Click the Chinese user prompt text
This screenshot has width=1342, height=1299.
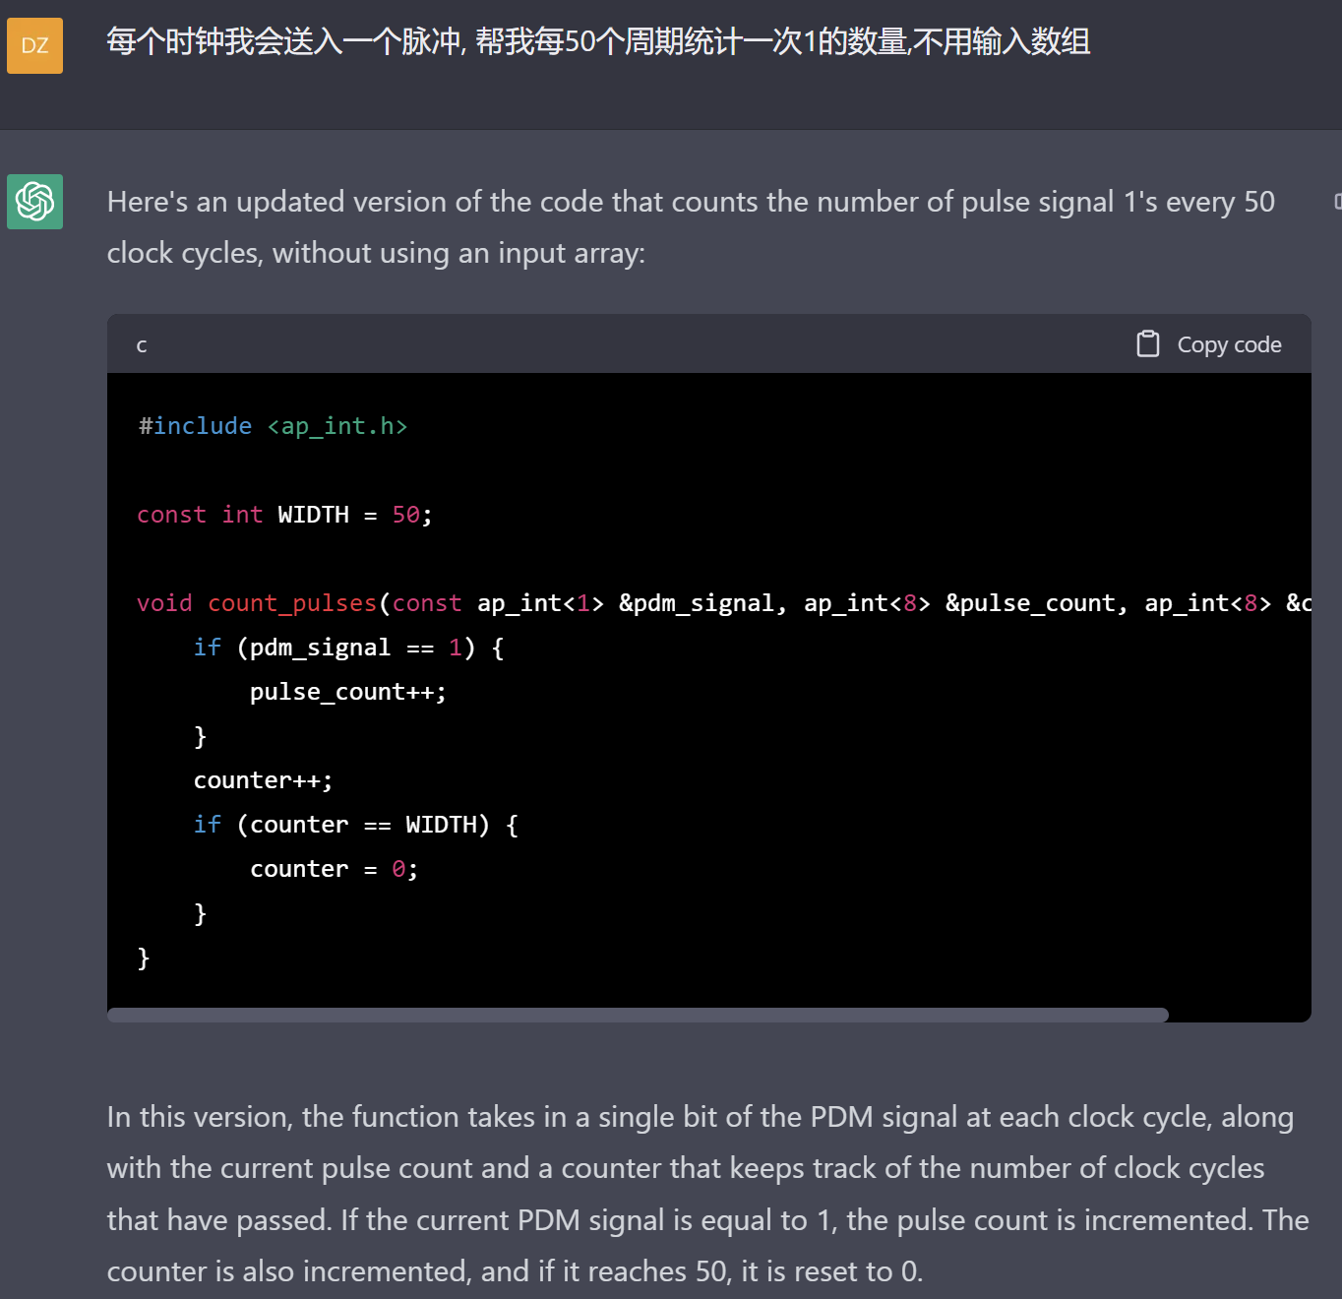[x=598, y=41]
